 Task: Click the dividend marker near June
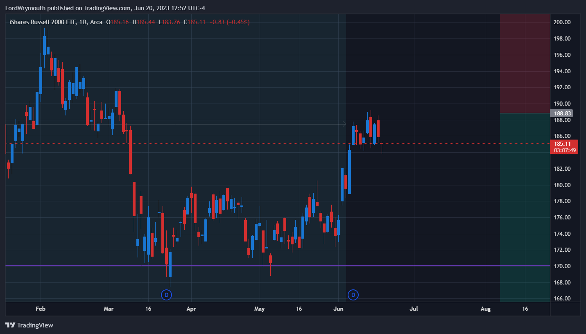point(353,294)
